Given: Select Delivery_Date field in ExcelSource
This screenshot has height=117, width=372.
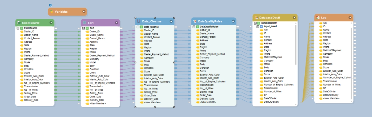Looking at the screenshot, I should 31,100.
